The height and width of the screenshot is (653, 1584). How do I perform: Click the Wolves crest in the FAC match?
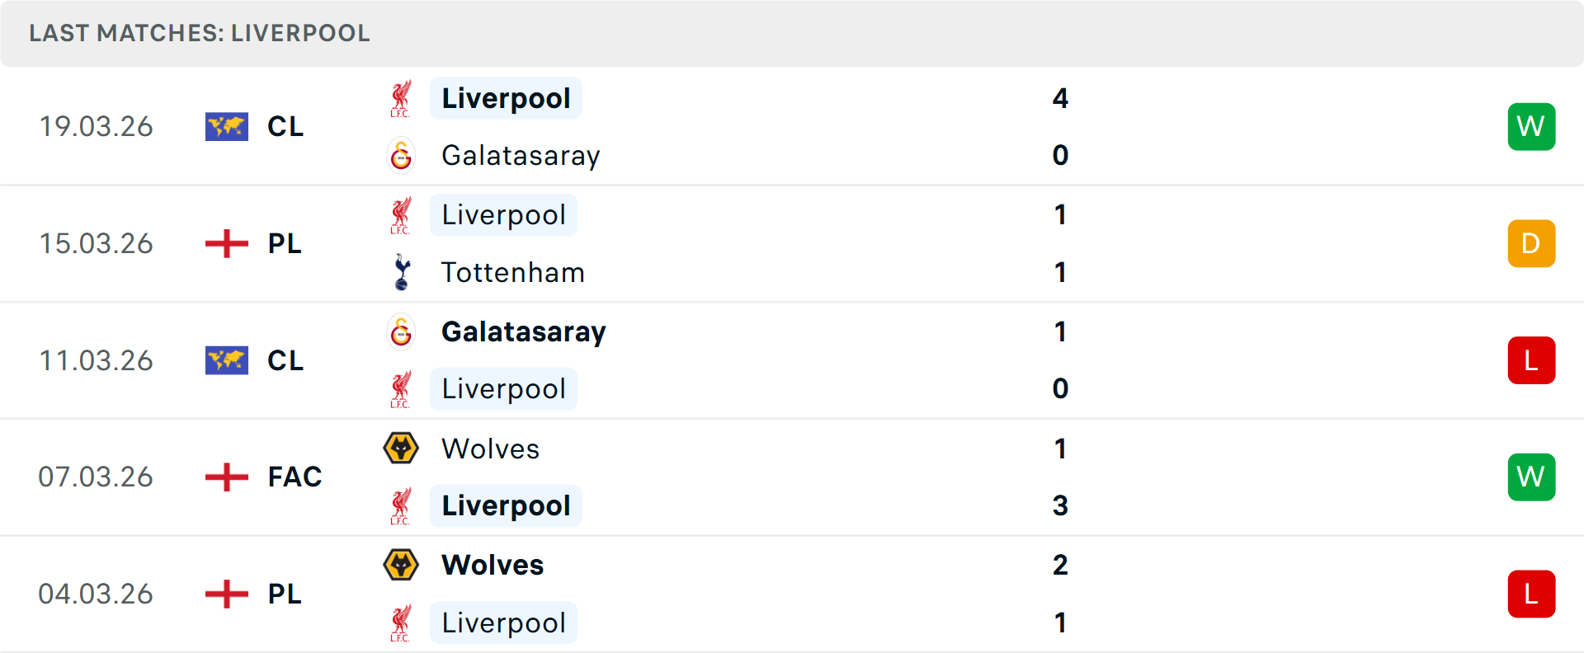[x=401, y=449]
